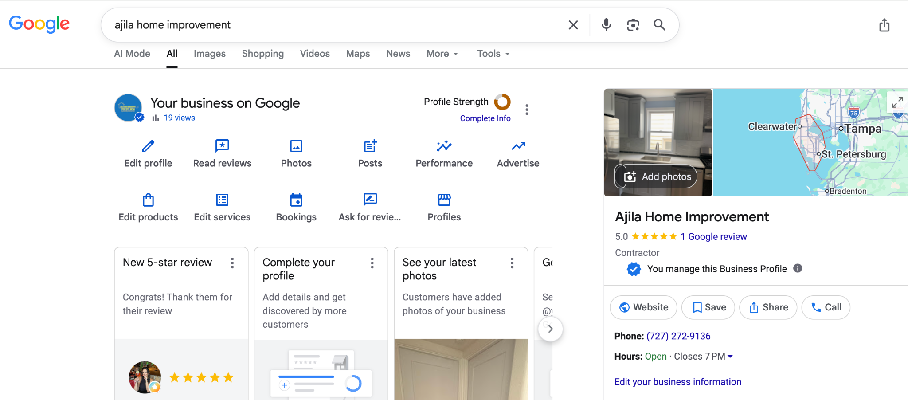908x400 pixels.
Task: Open Edit products bag icon
Action: click(x=148, y=200)
